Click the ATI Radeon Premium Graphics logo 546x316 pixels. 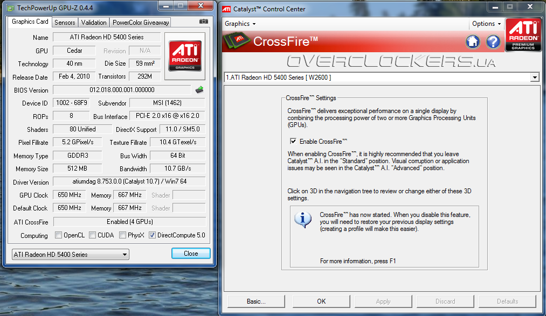(523, 35)
